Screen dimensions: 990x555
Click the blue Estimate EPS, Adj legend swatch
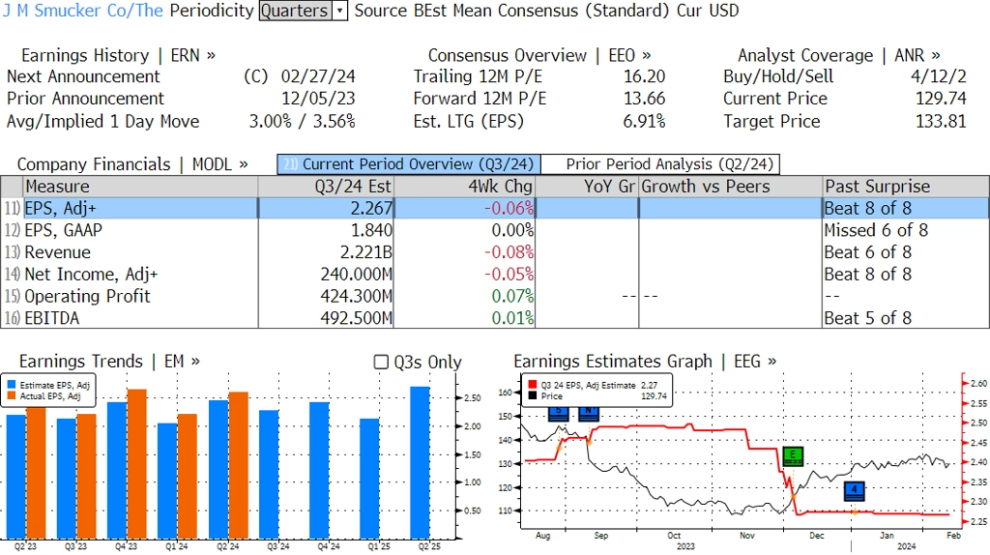click(x=12, y=385)
